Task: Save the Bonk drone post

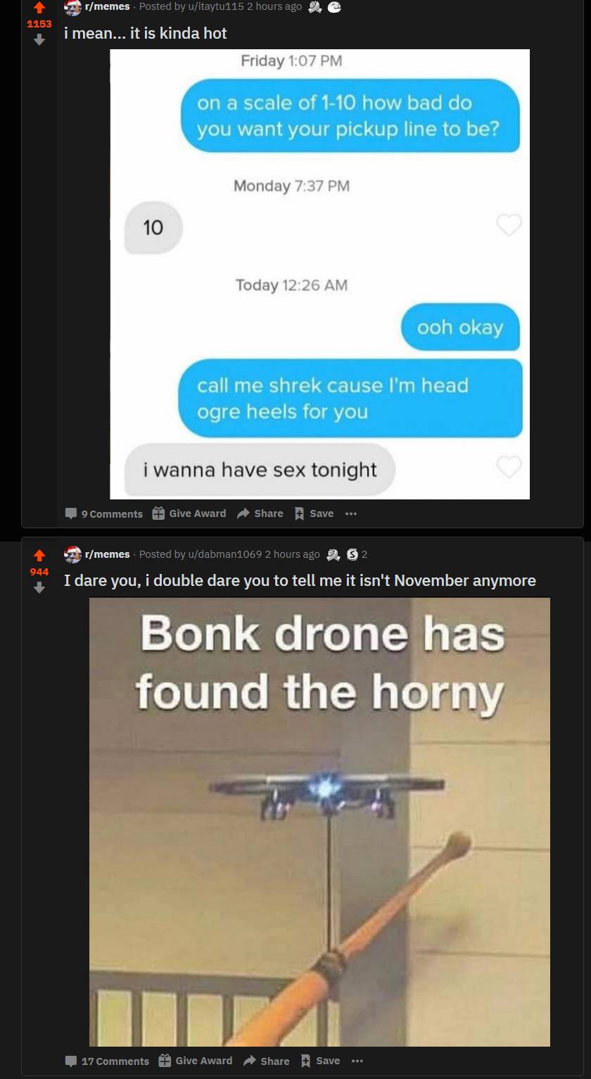Action: [320, 1061]
